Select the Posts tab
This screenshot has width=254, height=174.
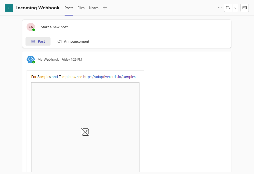[x=69, y=8]
